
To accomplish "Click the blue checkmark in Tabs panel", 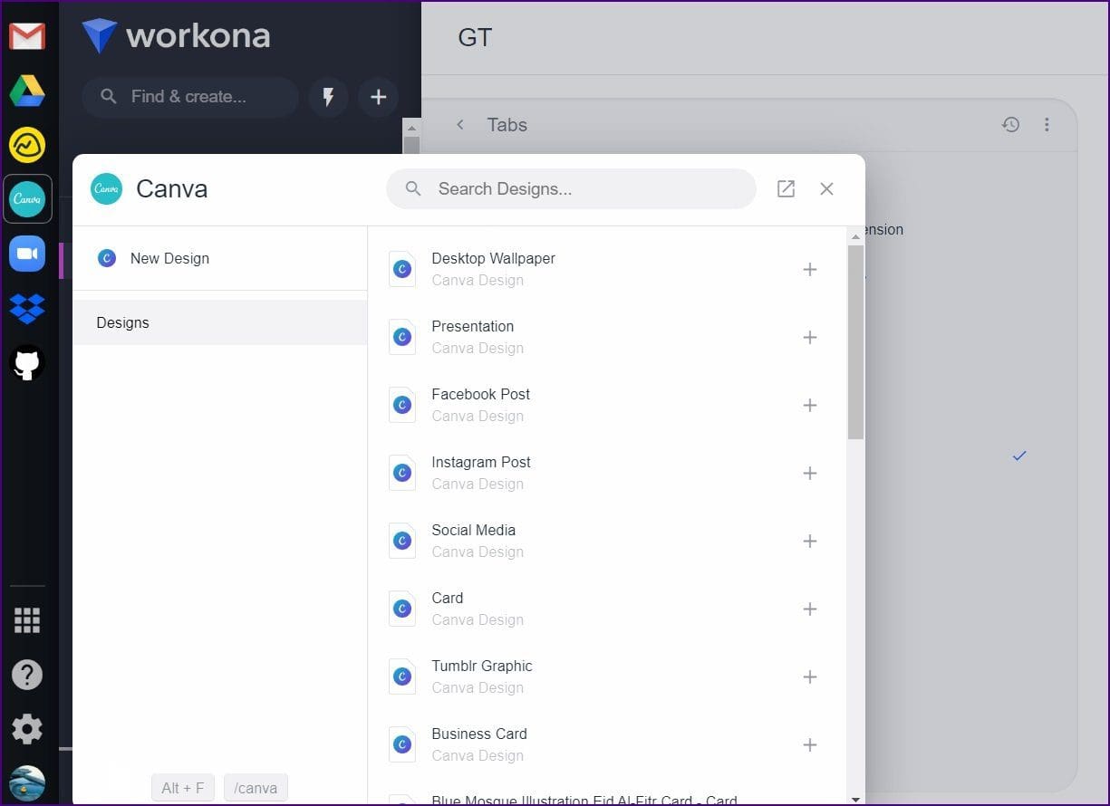I will (1019, 456).
